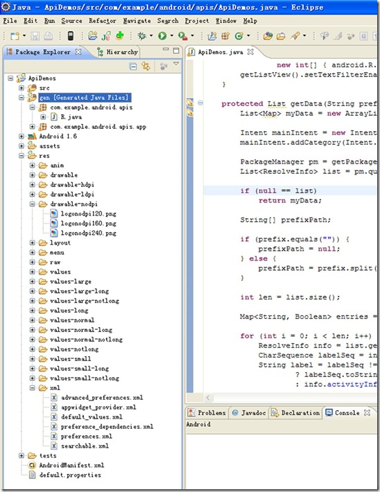Click Collapse All in Package Explorer
Viewport: 380px width, 492px height.
click(x=133, y=67)
